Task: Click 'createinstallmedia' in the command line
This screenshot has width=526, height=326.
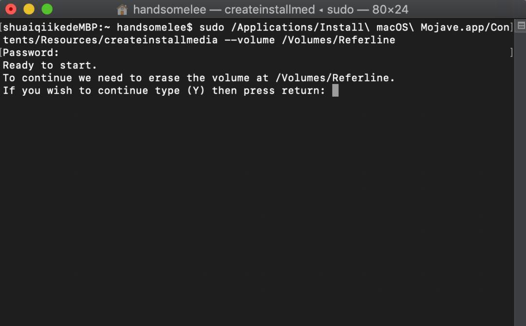Action: pos(161,40)
